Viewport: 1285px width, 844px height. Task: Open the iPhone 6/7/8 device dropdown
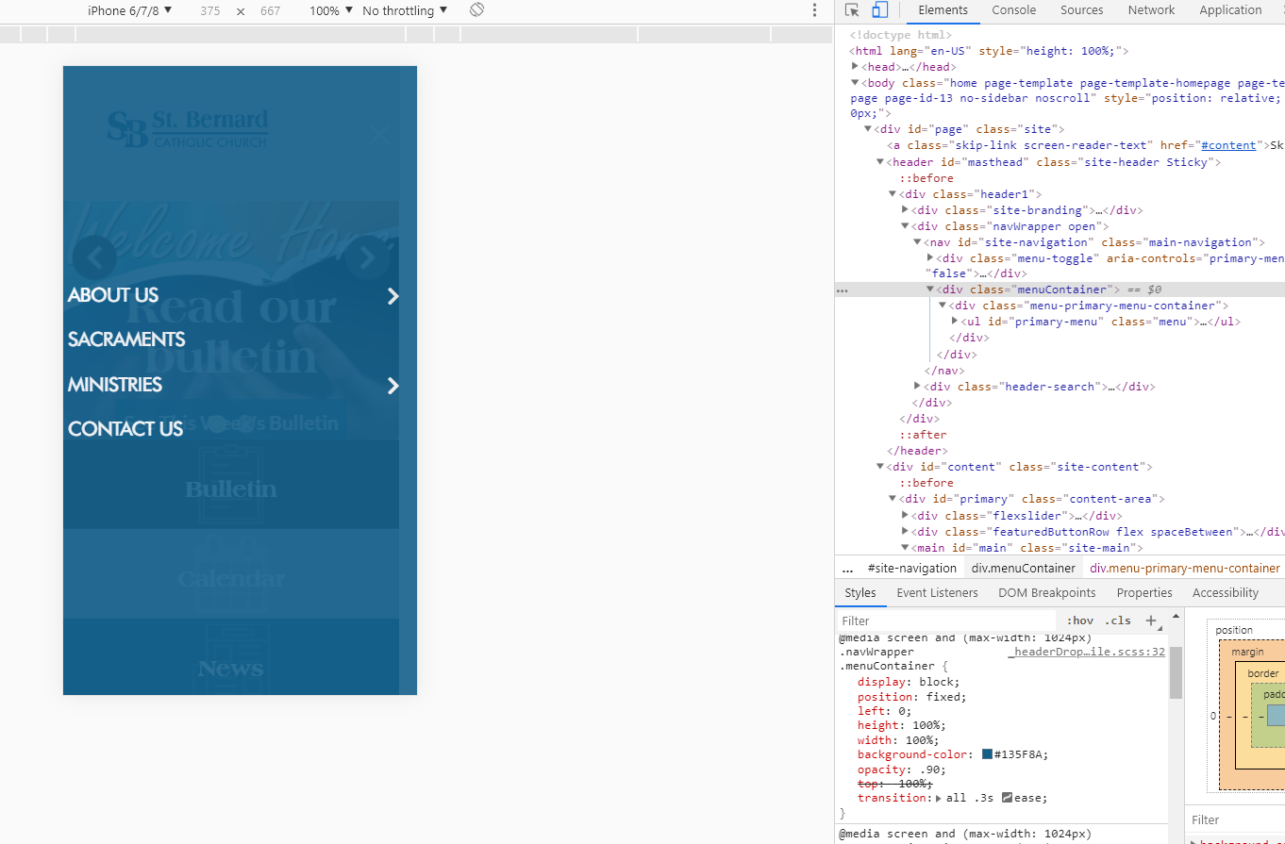point(129,10)
